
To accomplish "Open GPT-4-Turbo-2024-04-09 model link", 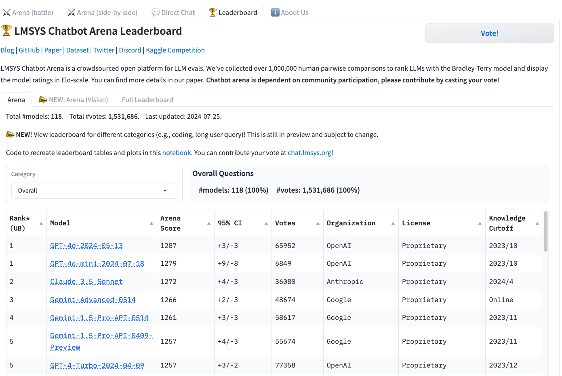I will tap(97, 365).
